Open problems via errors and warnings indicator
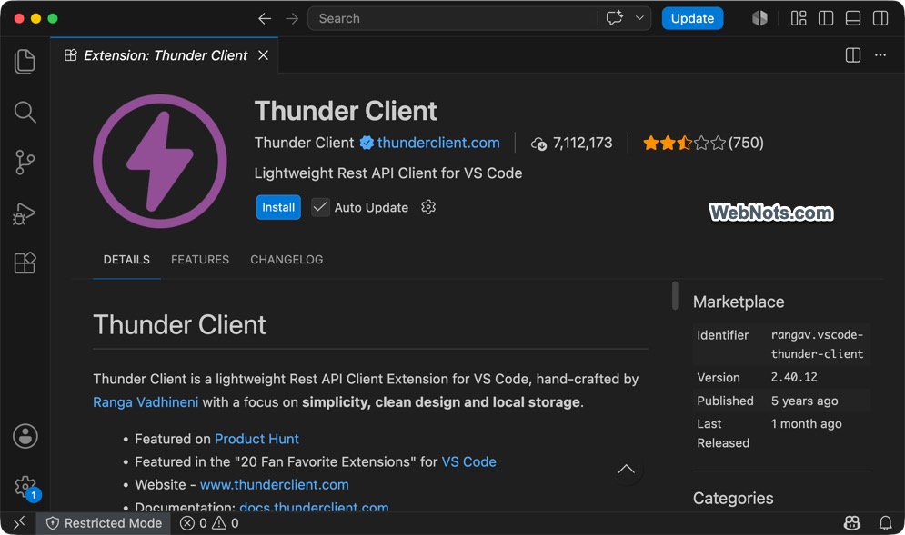 point(209,523)
